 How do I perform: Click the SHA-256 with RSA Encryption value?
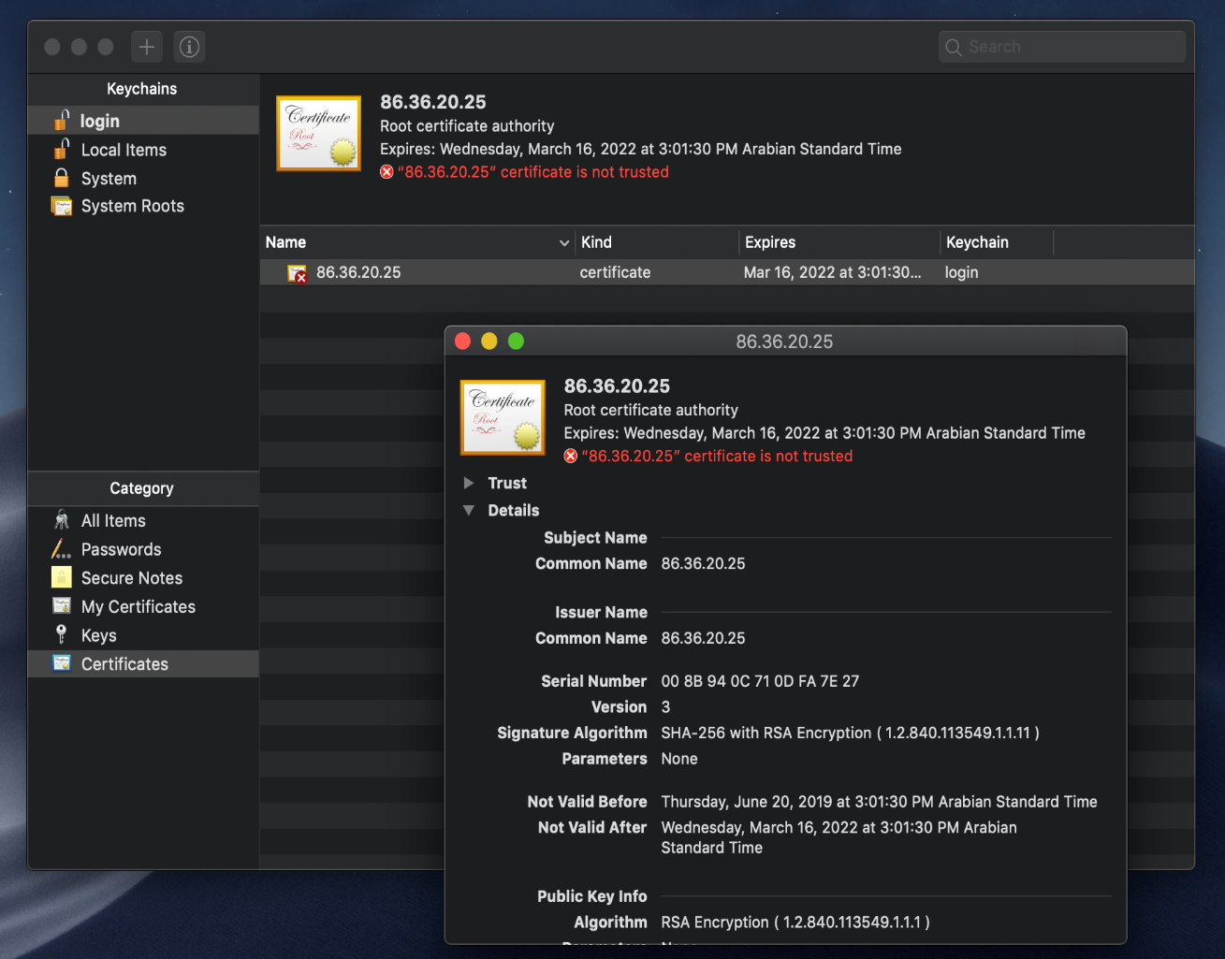coord(851,733)
